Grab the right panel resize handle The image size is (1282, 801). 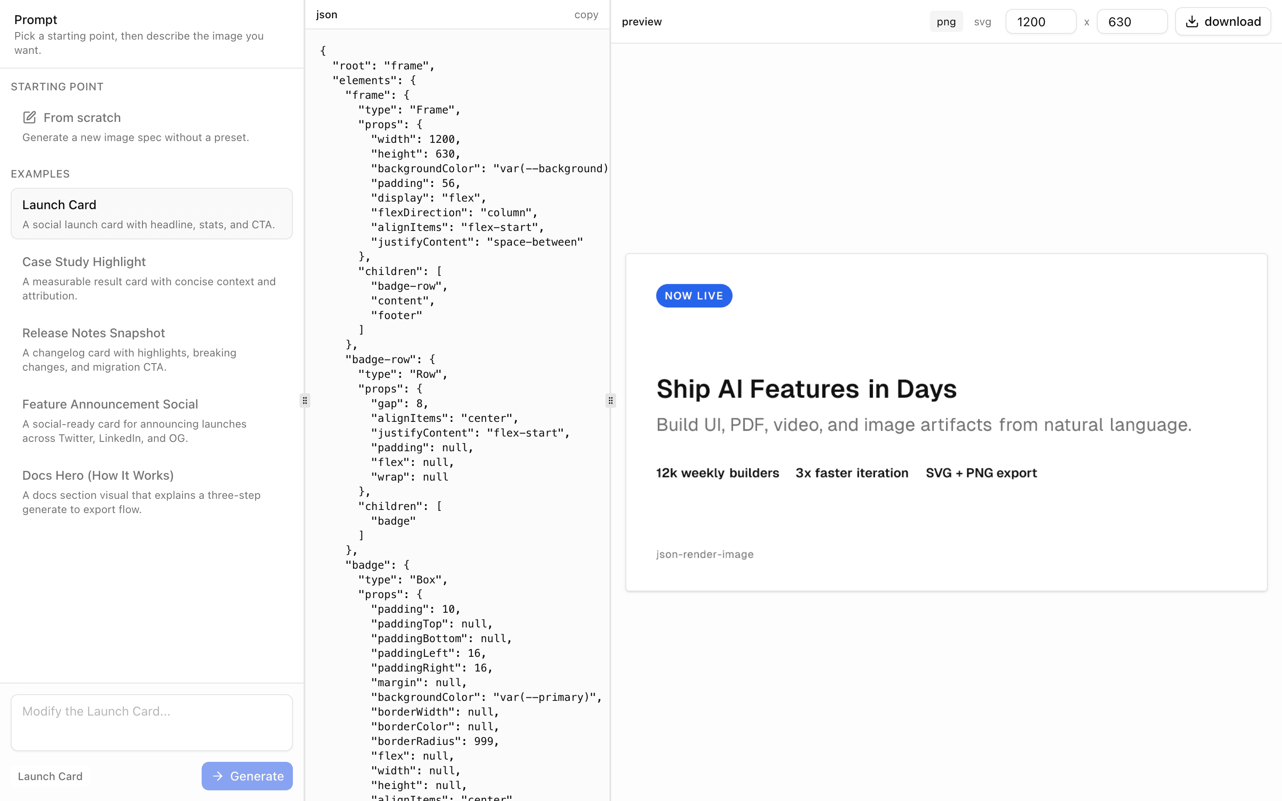(610, 400)
